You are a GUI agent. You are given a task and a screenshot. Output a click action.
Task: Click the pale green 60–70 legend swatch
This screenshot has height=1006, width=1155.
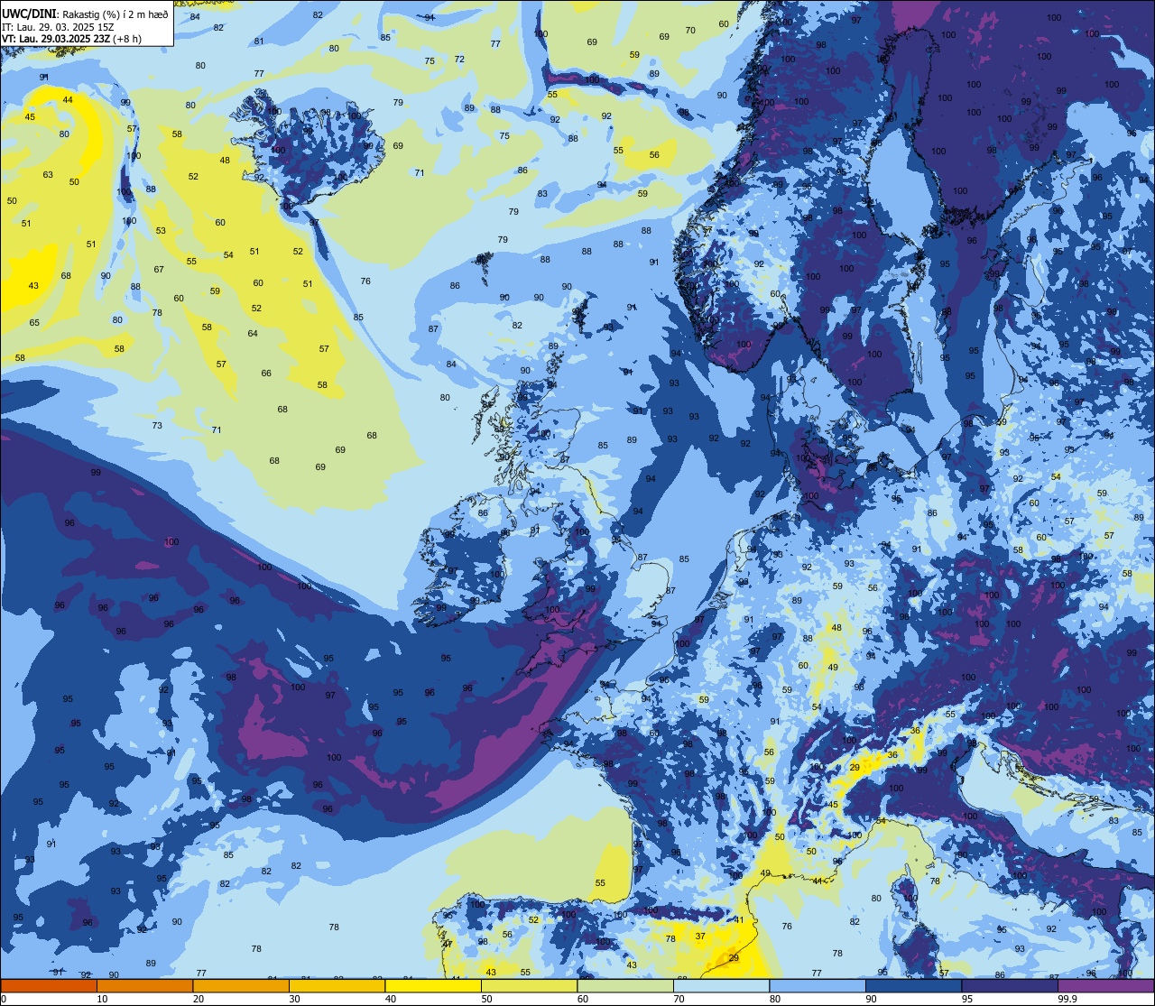coord(624,986)
